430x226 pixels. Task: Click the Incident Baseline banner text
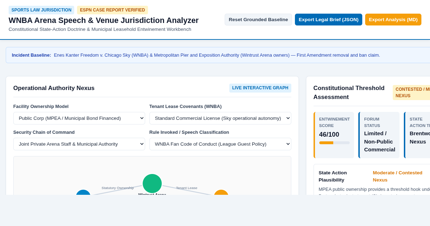click(217, 55)
